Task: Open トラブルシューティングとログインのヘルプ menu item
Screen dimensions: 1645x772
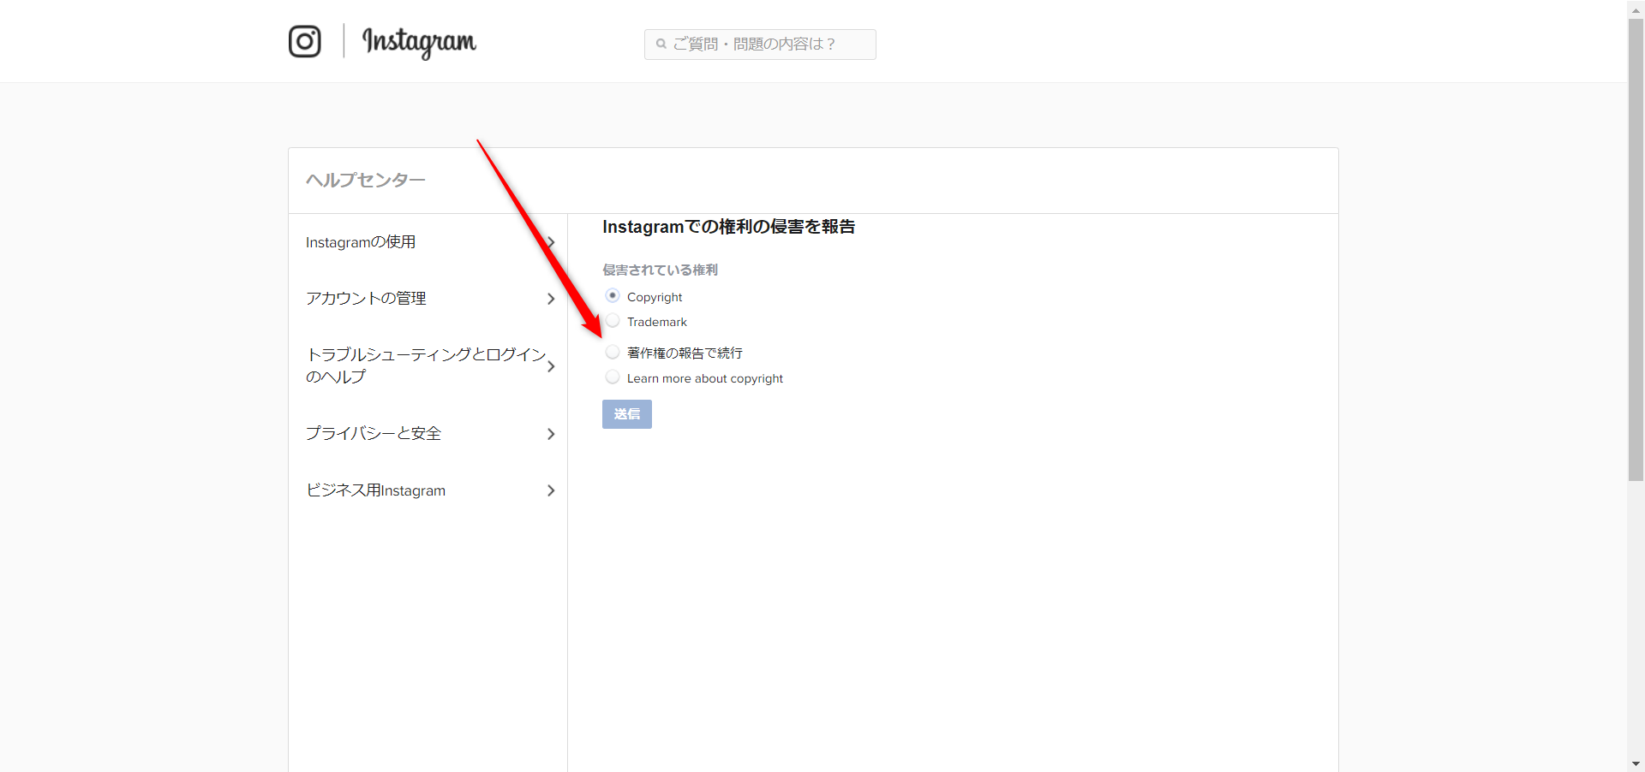Action: [x=426, y=365]
